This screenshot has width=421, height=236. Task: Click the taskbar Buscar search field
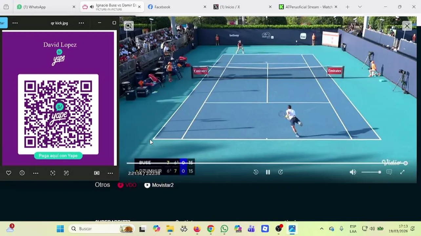coord(102,229)
